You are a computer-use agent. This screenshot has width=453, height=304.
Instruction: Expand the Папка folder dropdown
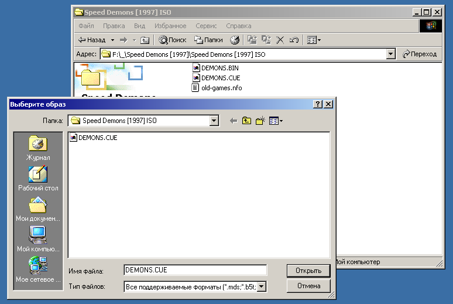point(214,121)
